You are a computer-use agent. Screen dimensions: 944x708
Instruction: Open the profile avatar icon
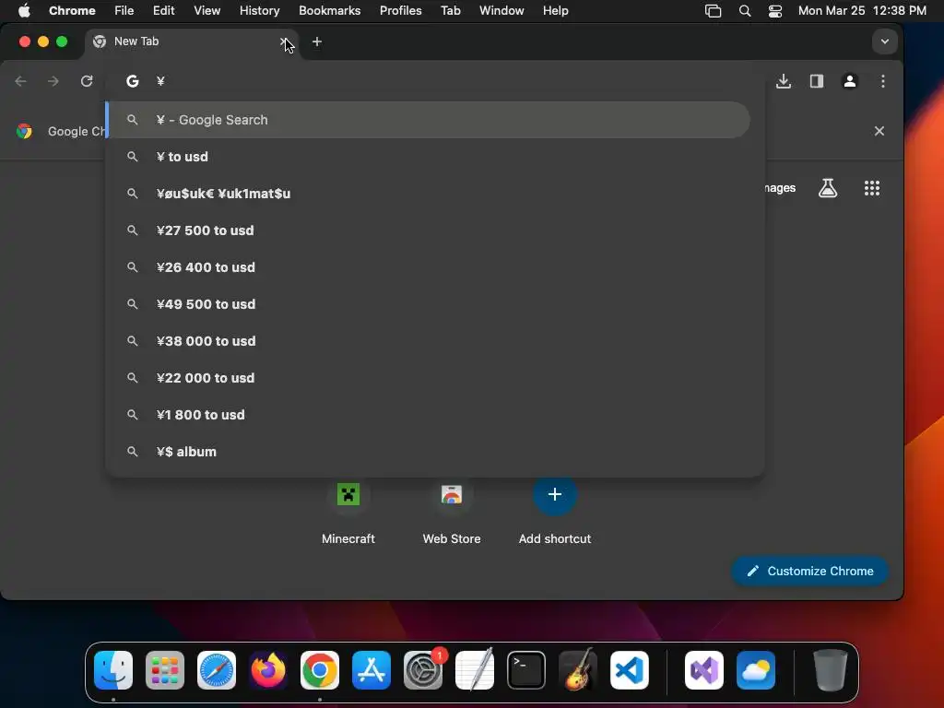point(849,81)
